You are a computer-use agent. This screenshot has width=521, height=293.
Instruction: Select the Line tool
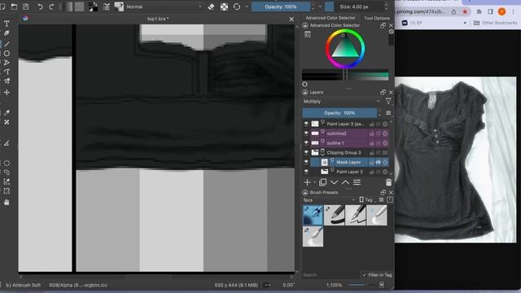point(7,44)
